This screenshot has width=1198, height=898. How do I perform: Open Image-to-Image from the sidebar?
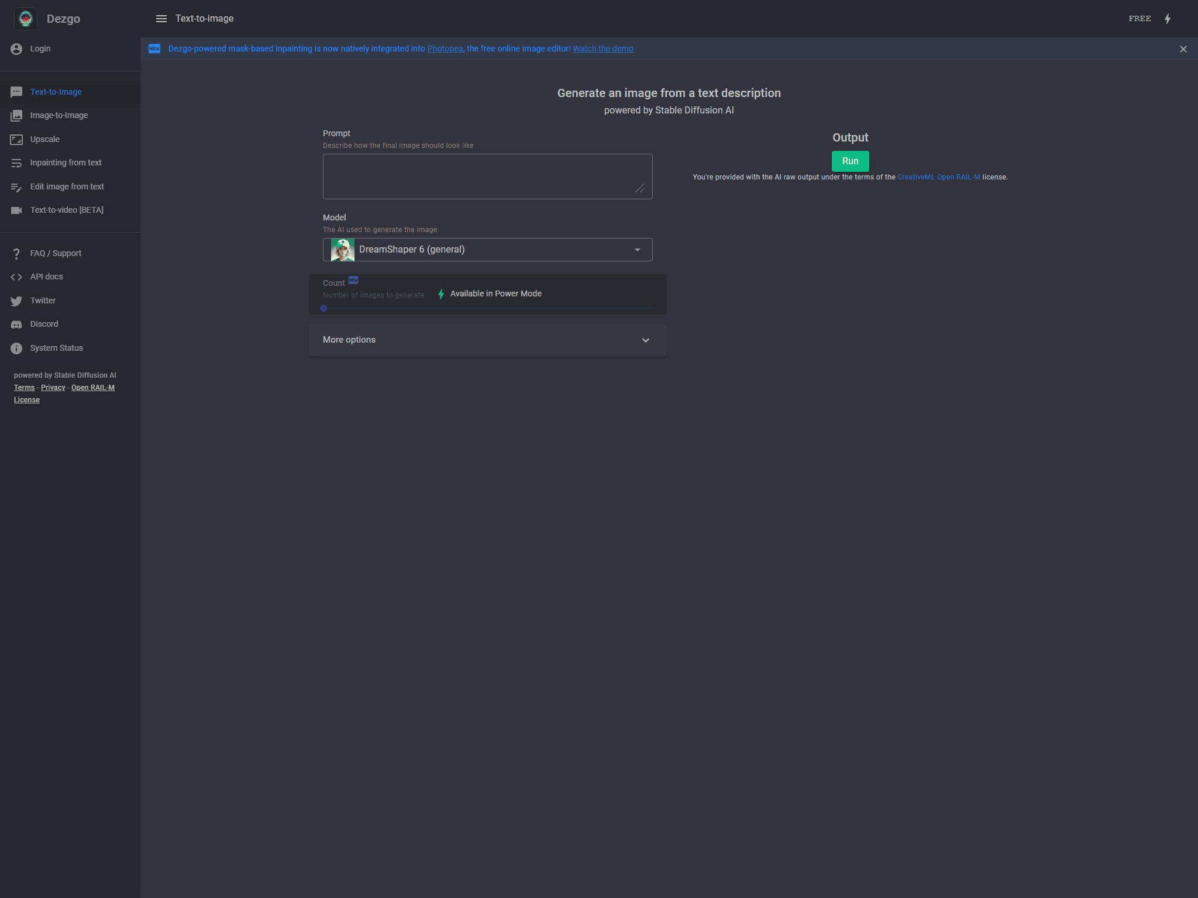click(x=70, y=116)
